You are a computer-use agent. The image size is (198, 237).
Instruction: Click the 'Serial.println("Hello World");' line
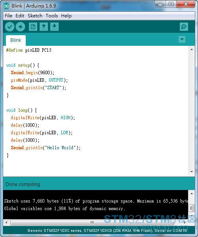coord(46,148)
